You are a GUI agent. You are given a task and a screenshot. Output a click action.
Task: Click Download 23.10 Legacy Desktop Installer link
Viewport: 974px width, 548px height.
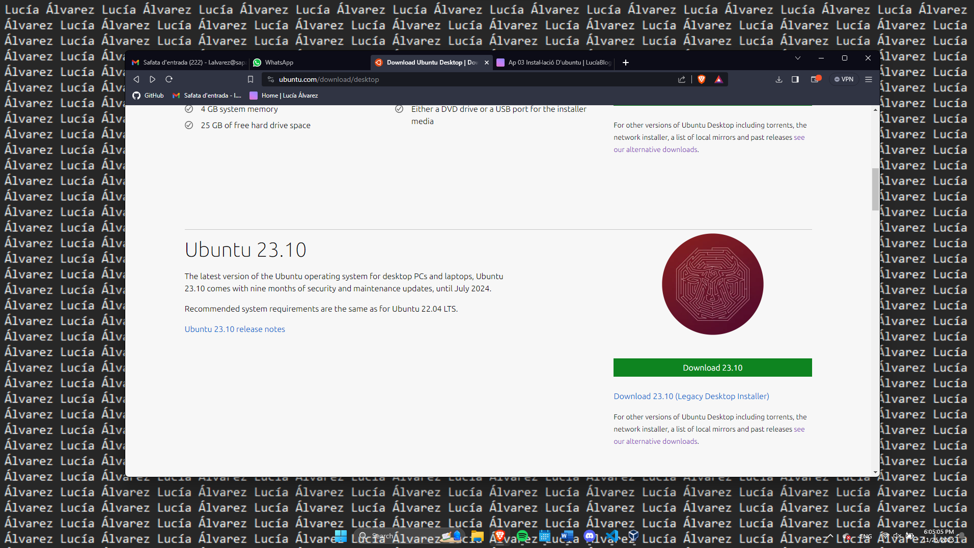pos(691,396)
